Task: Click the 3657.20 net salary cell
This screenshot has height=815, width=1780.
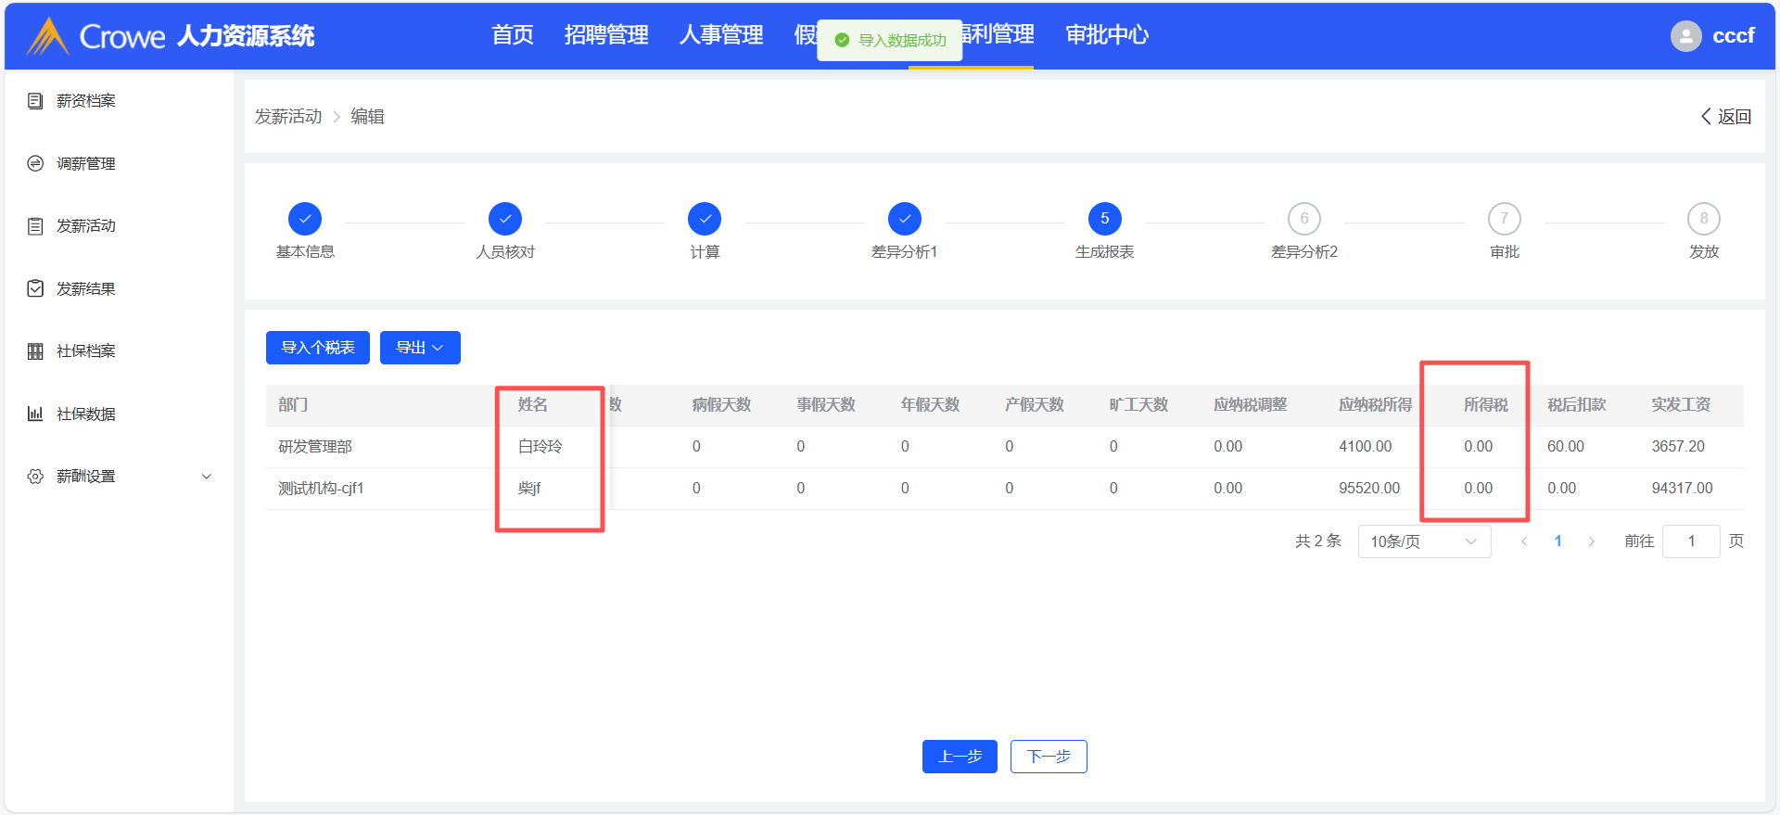Action: click(x=1678, y=447)
